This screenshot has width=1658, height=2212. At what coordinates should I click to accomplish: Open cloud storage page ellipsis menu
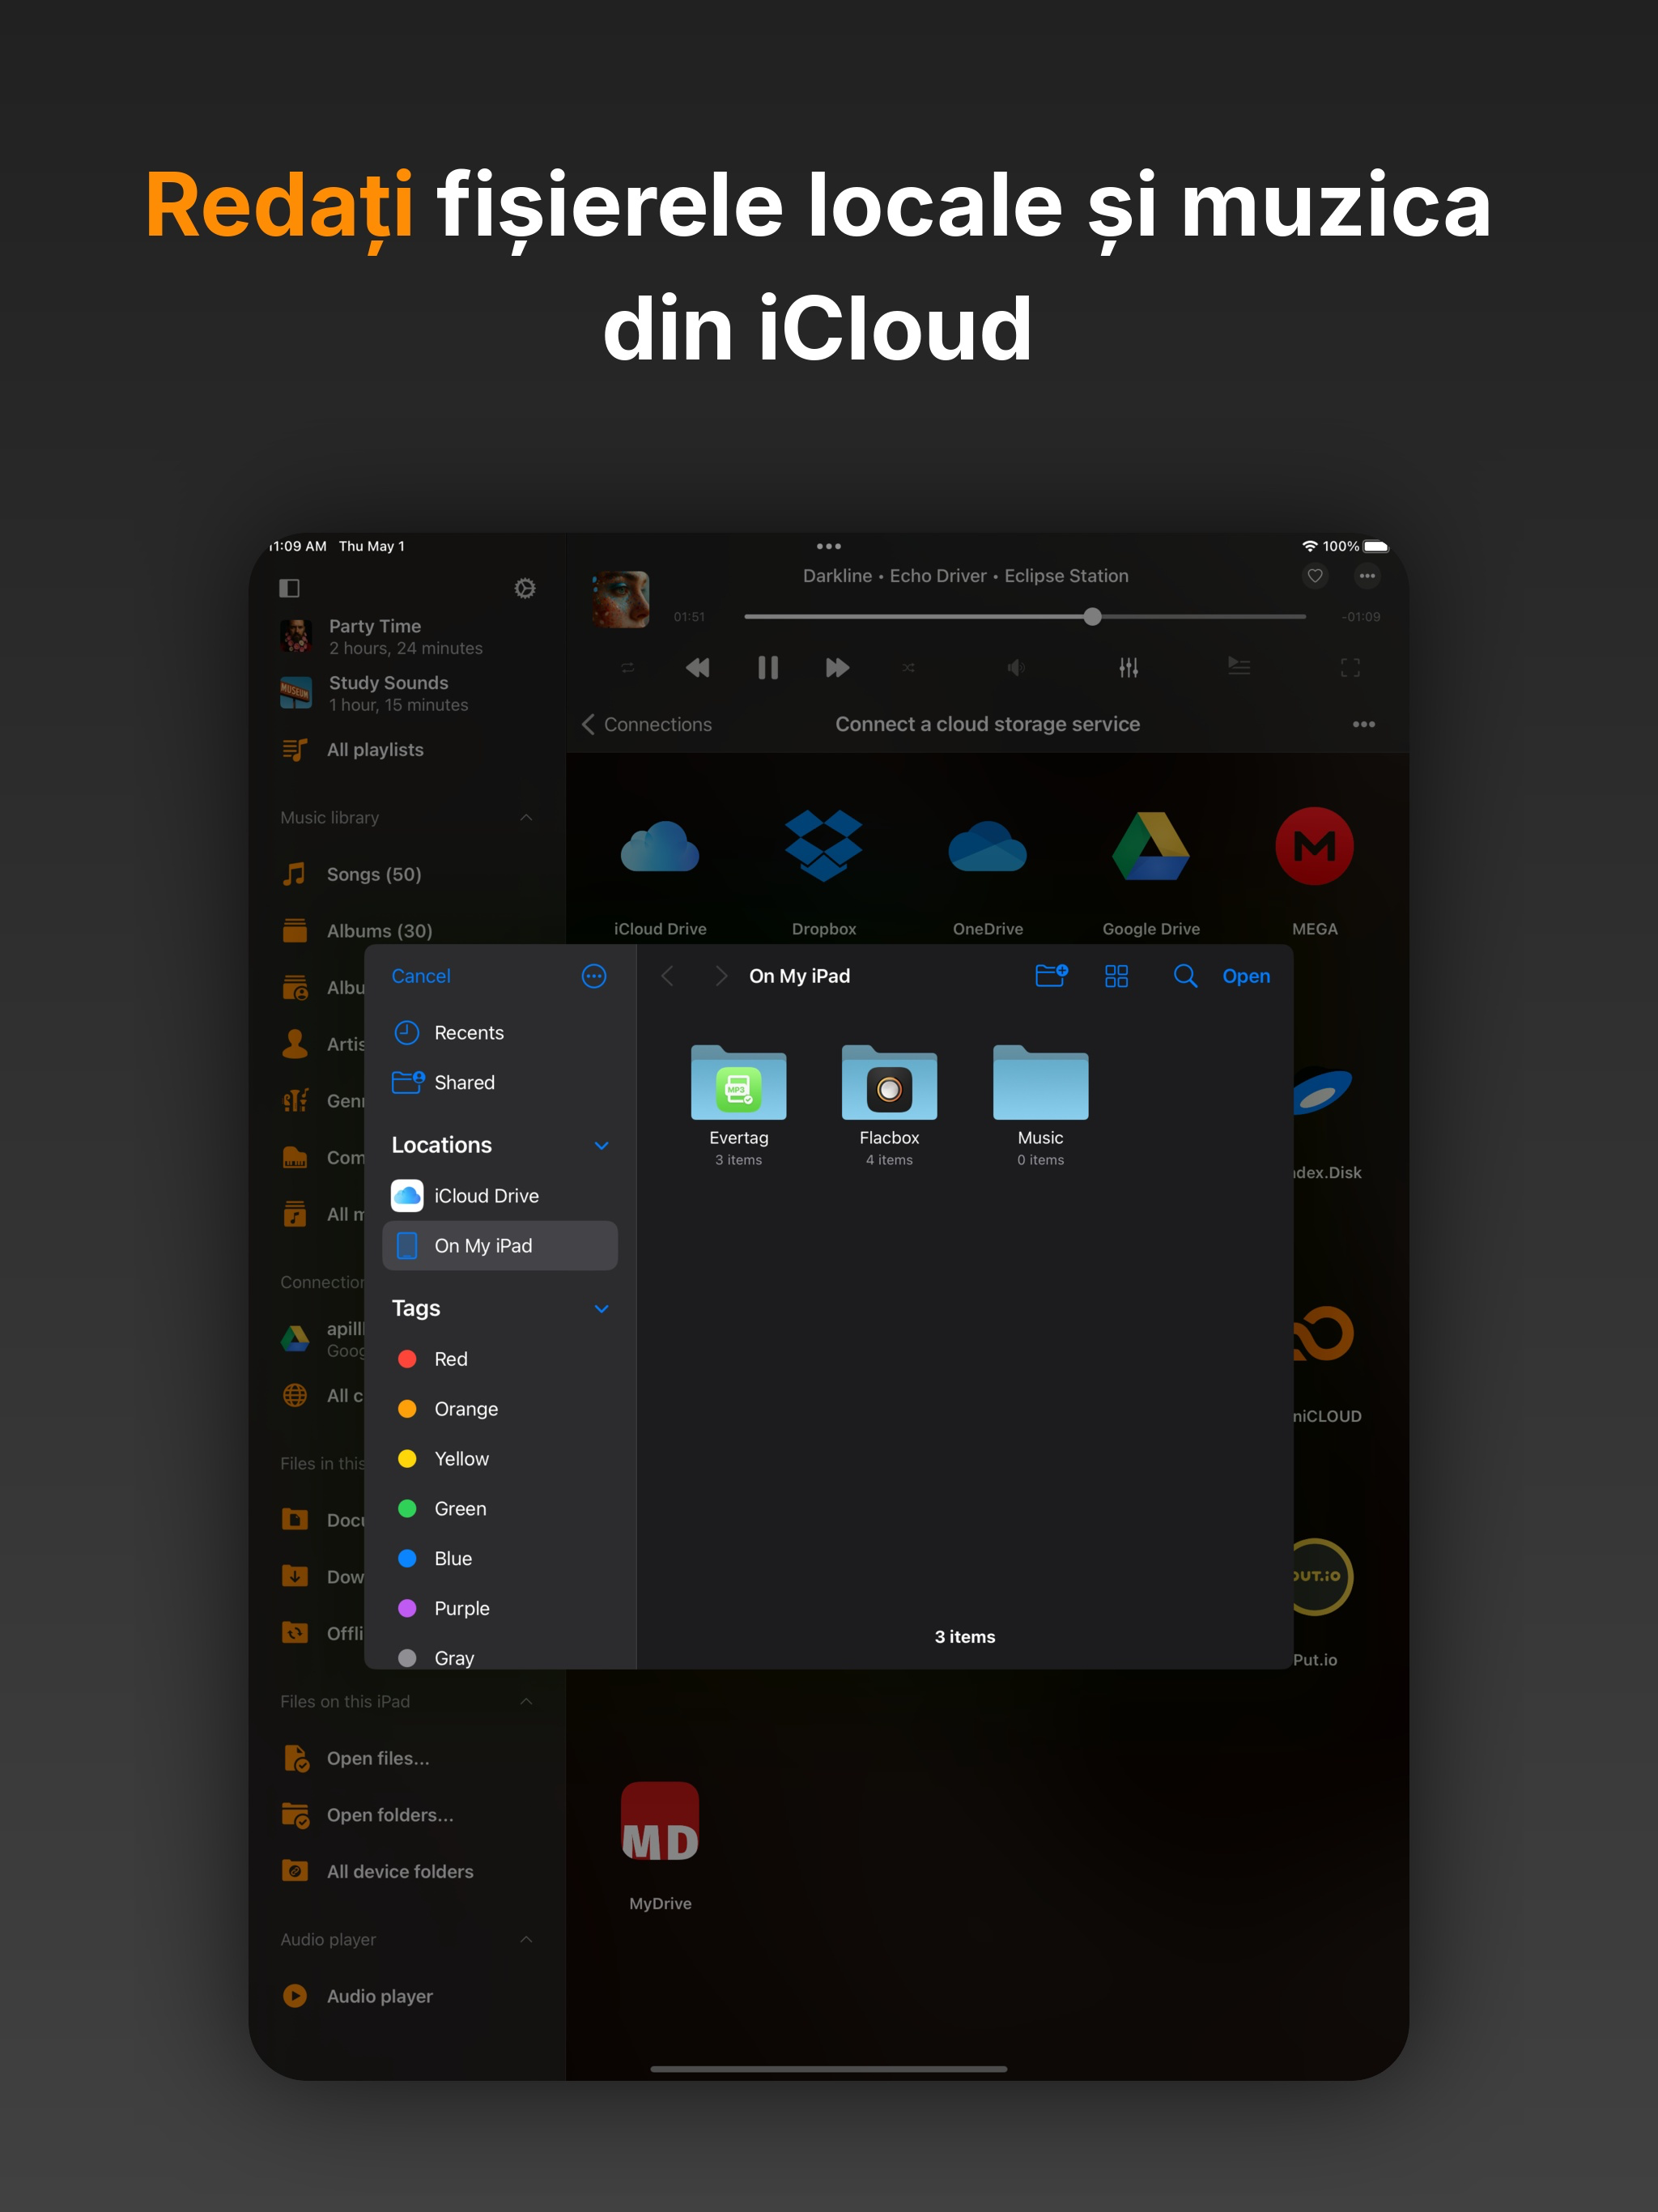[x=1364, y=724]
